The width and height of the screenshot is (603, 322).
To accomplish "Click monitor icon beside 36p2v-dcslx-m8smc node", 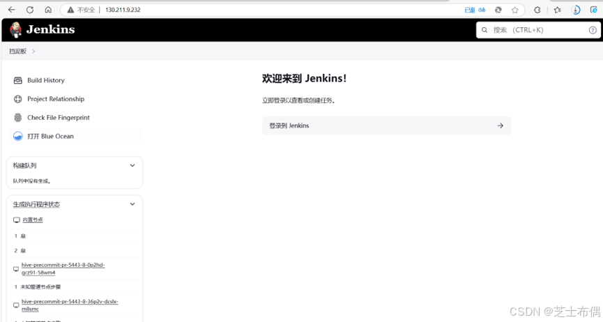I will point(16,305).
